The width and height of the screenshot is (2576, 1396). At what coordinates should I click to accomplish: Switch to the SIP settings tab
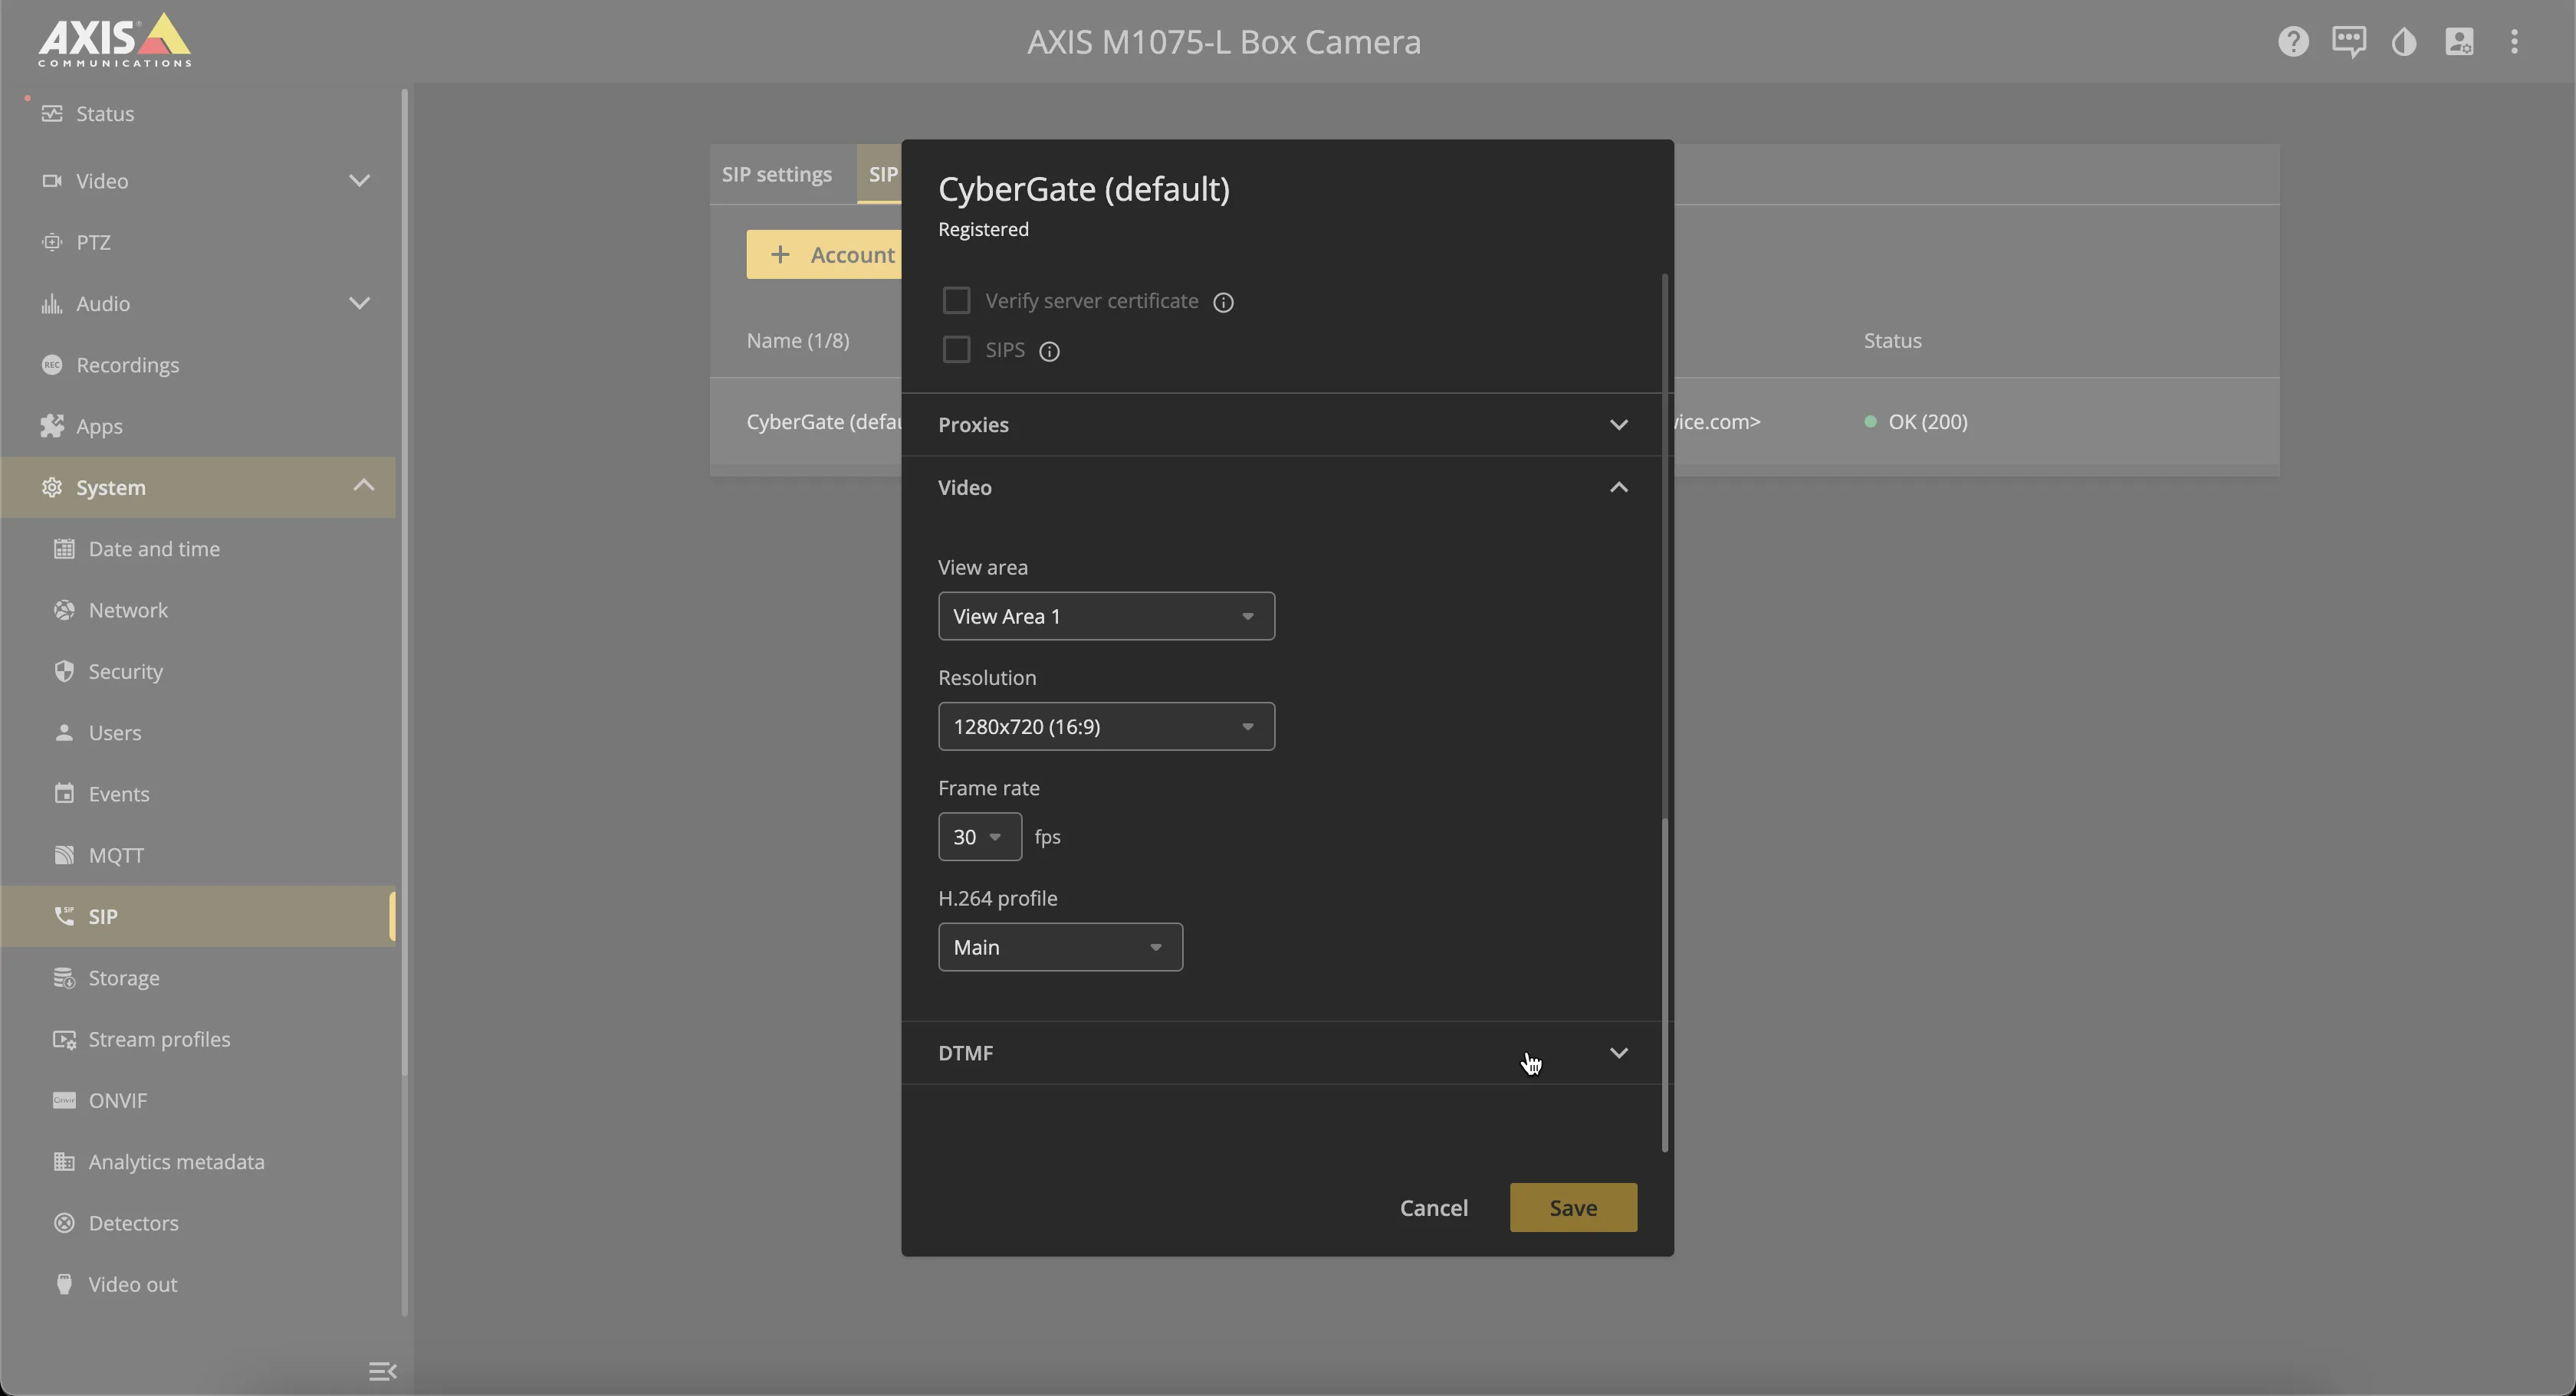tap(776, 174)
